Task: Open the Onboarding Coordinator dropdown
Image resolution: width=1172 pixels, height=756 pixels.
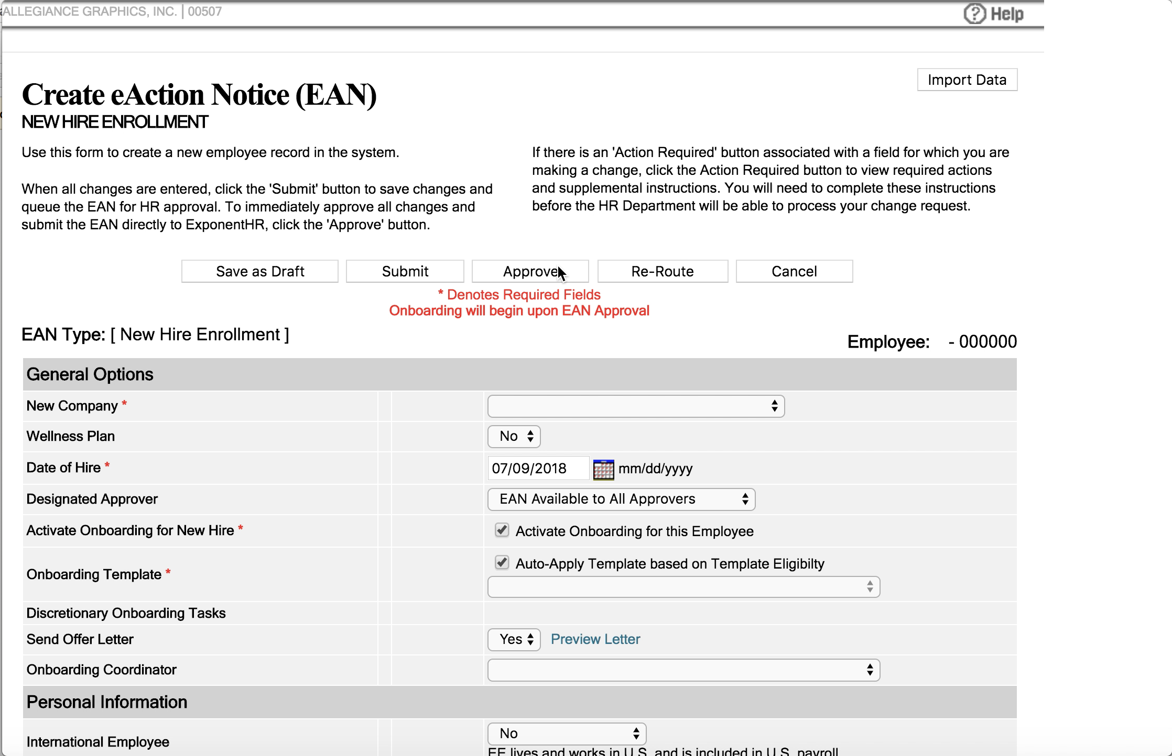Action: pos(683,670)
